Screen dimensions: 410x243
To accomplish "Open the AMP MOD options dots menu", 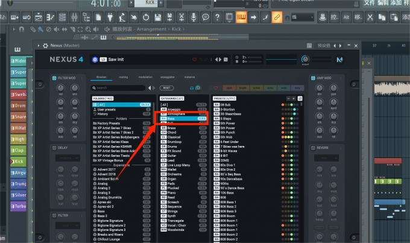I will (341, 78).
